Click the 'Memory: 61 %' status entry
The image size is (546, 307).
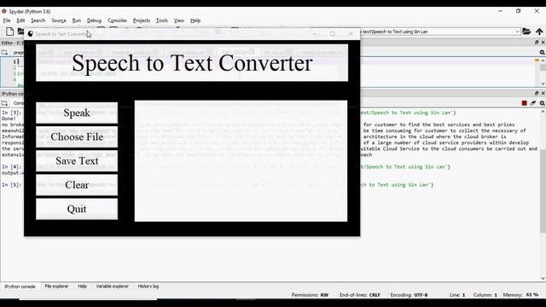click(x=520, y=295)
